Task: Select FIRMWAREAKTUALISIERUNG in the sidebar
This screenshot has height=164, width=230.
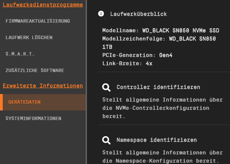Action: pyautogui.click(x=38, y=21)
